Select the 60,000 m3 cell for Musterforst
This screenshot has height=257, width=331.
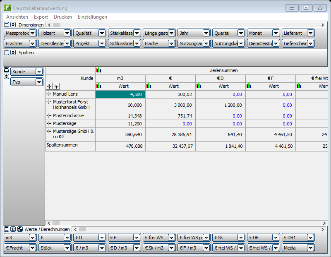pyautogui.click(x=120, y=105)
